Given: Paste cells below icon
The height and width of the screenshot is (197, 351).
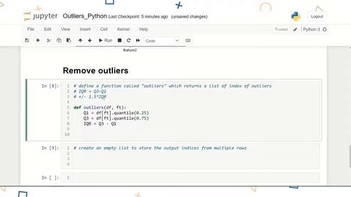Looking at the screenshot, I should pyautogui.click(x=69, y=40).
